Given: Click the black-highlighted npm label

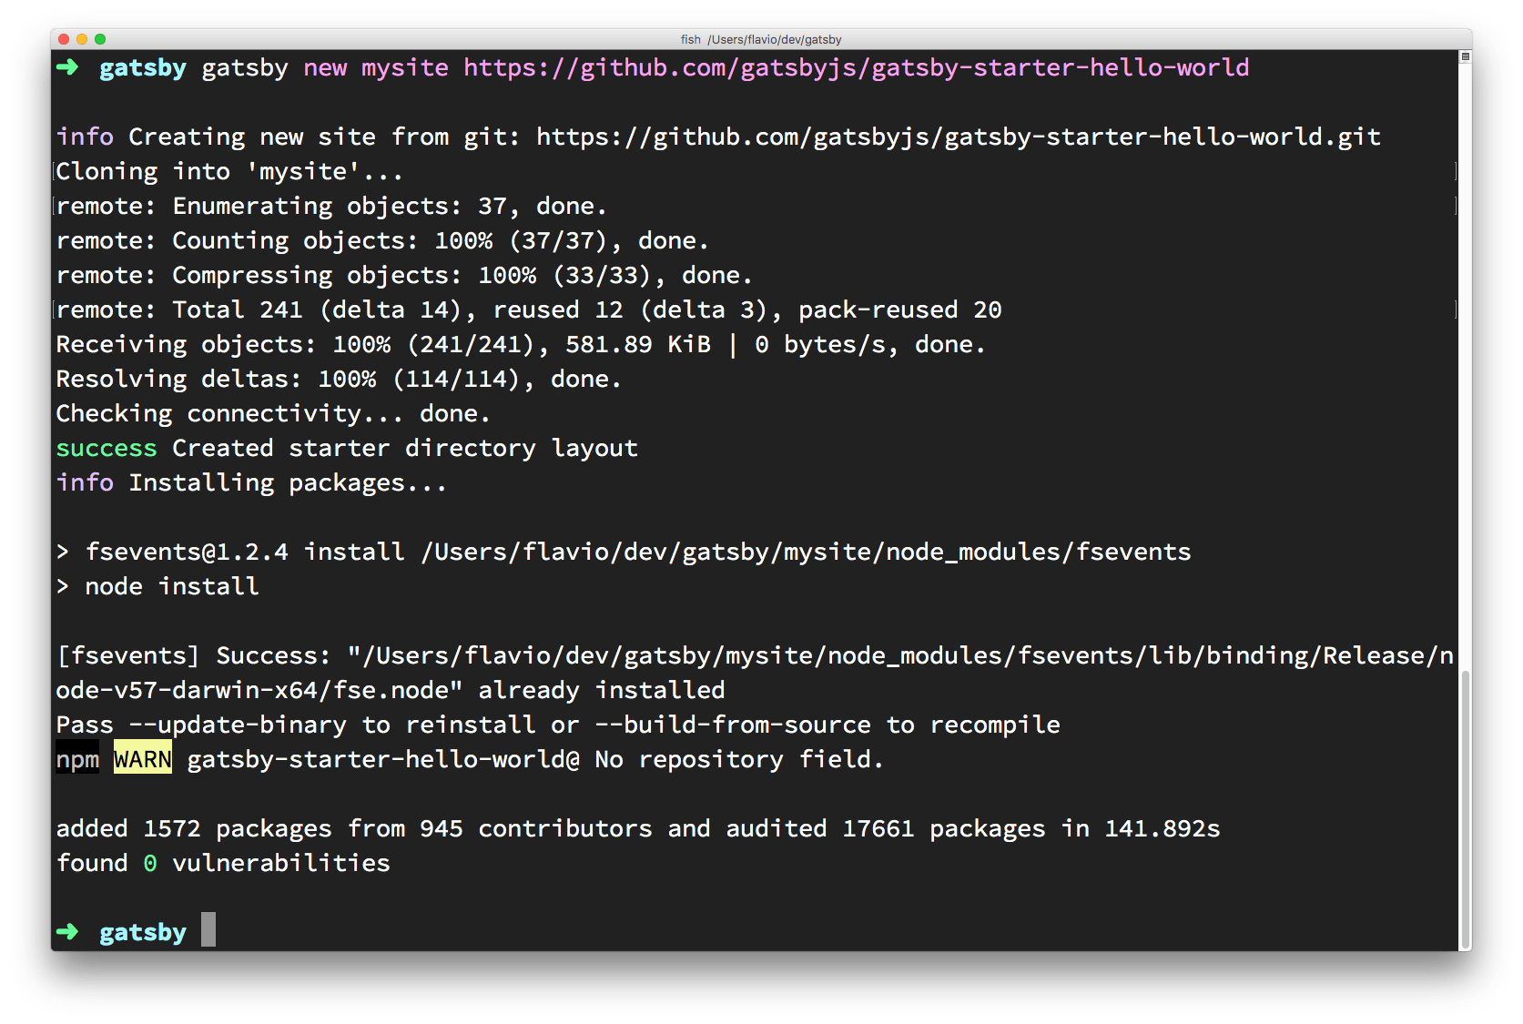Looking at the screenshot, I should [x=77, y=759].
